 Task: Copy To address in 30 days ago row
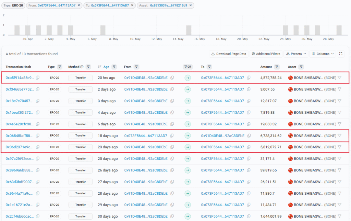(x=249, y=216)
